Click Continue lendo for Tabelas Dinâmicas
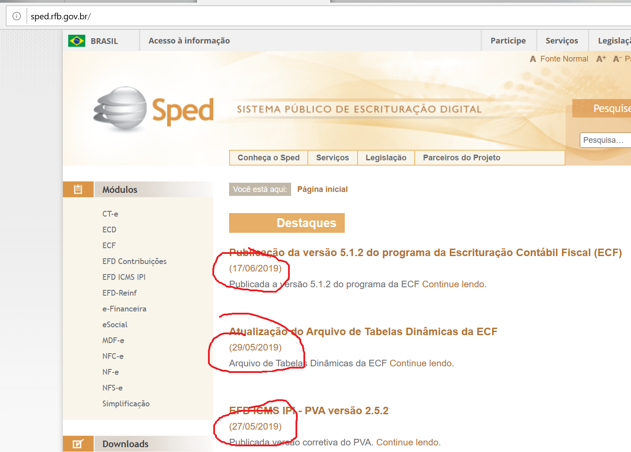Image resolution: width=631 pixels, height=452 pixels. pos(420,363)
